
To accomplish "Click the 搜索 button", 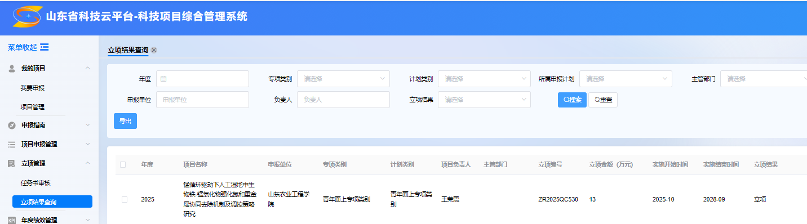I will click(x=573, y=100).
